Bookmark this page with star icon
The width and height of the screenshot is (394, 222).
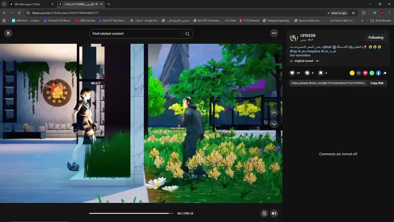[353, 13]
